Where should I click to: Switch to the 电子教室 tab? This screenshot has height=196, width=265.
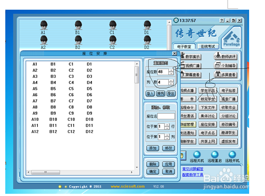pyautogui.click(x=184, y=46)
